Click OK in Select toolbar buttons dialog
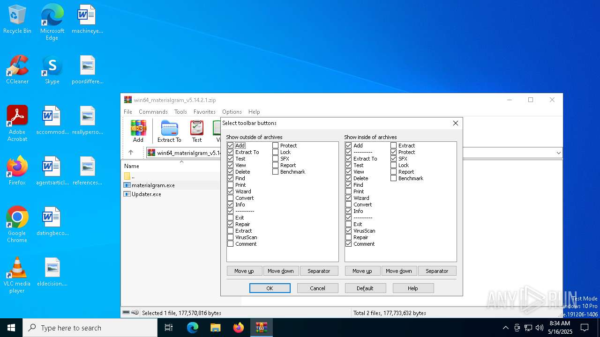 [270, 288]
